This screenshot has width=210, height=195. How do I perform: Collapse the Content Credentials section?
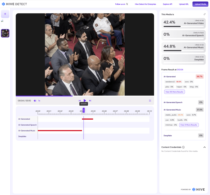coord(205,147)
